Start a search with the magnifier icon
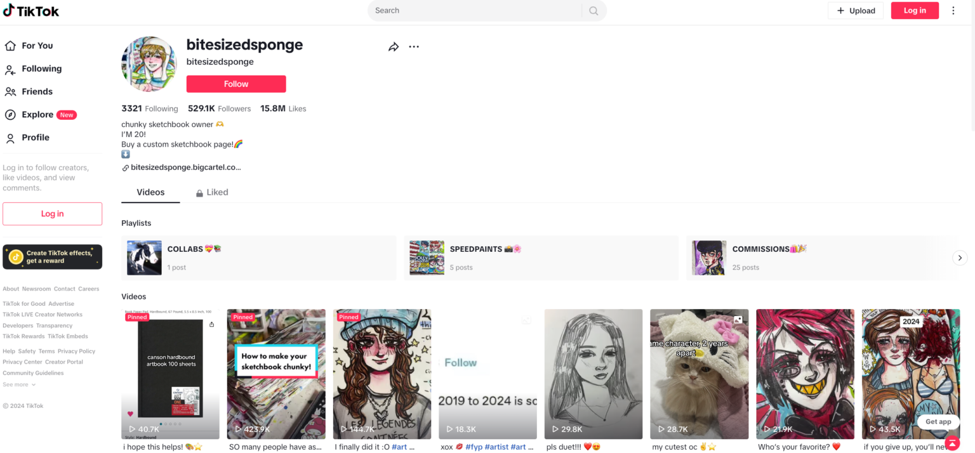975x453 pixels. (x=594, y=10)
